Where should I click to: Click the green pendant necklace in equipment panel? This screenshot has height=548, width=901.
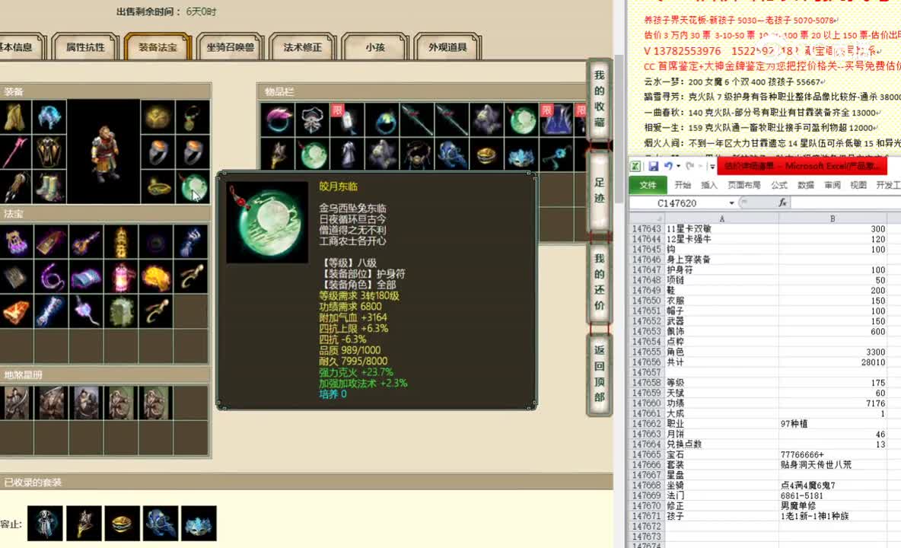click(x=193, y=117)
